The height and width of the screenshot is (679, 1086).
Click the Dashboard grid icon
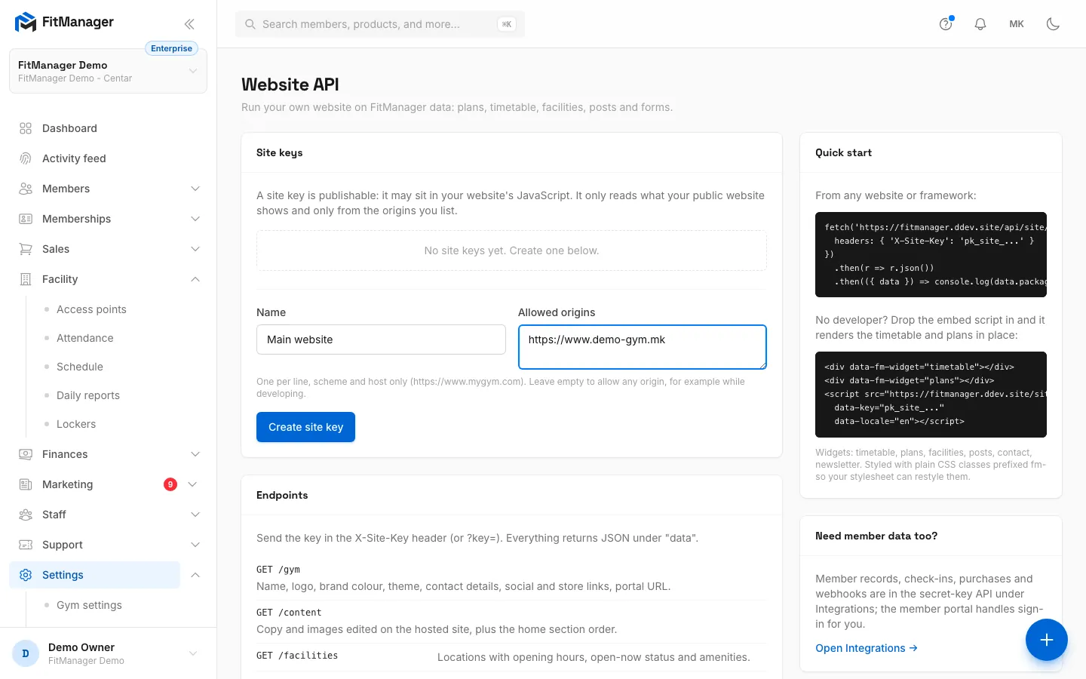[x=26, y=128]
